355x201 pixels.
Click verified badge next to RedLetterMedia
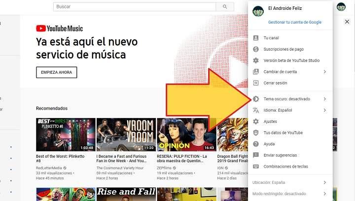tap(65, 168)
